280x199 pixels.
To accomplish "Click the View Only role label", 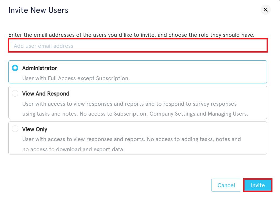I will point(35,129).
